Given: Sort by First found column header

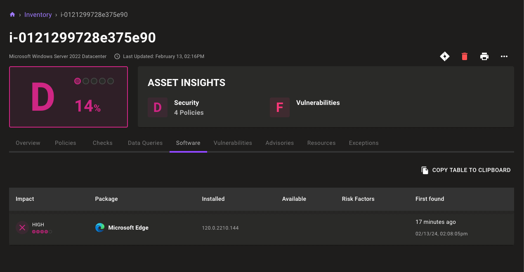Looking at the screenshot, I should (x=430, y=199).
